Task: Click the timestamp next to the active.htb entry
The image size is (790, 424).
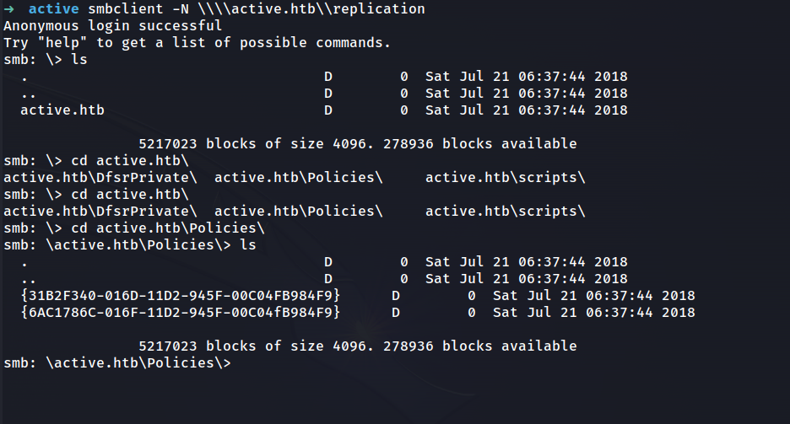Action: coord(526,110)
